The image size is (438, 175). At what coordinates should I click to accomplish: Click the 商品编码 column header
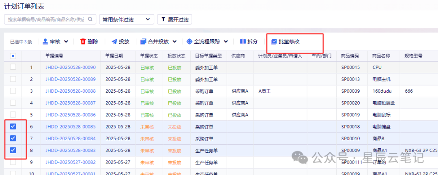click(350, 55)
